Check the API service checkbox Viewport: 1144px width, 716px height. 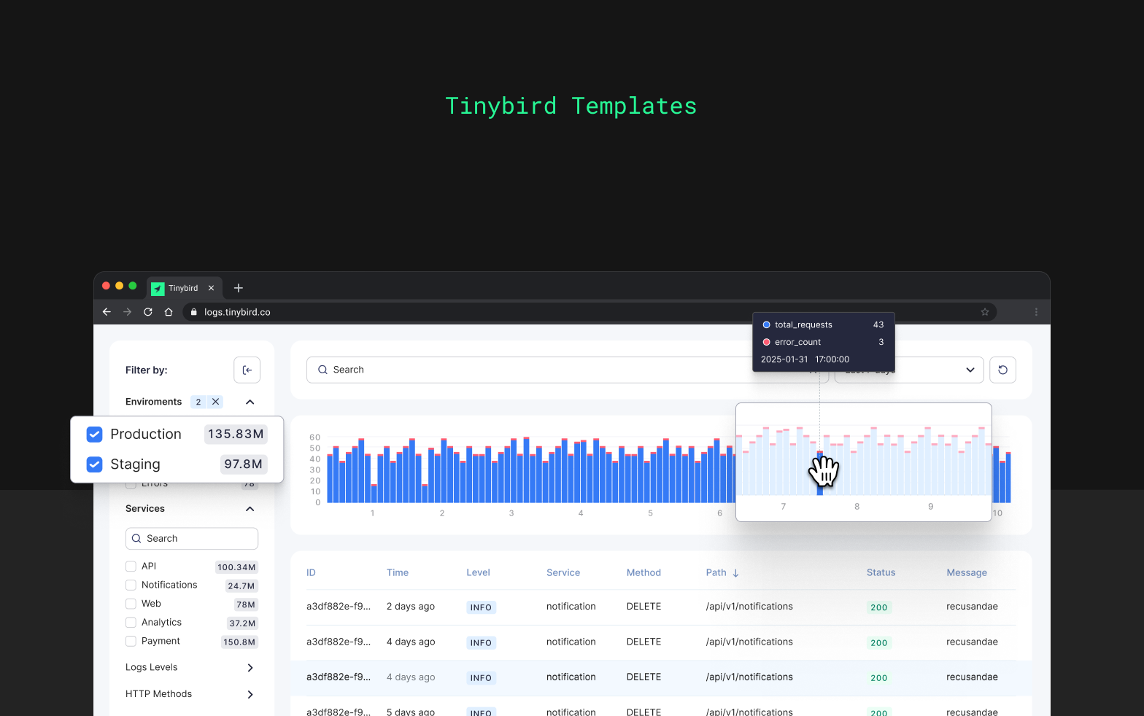coord(131,567)
